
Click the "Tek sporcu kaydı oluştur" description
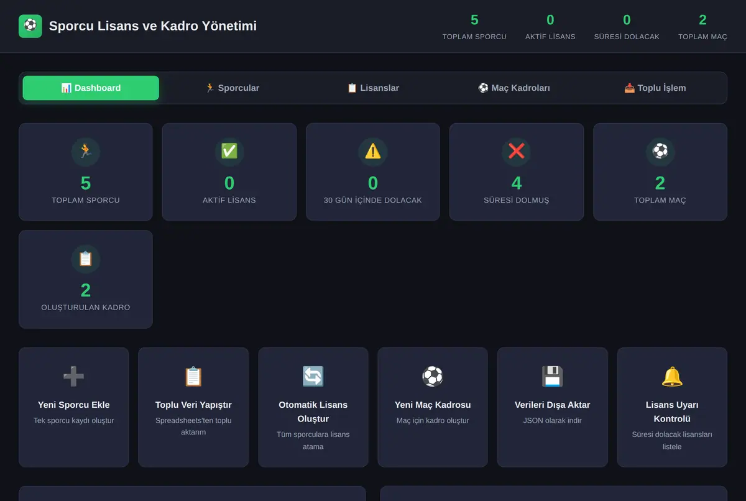pos(74,420)
